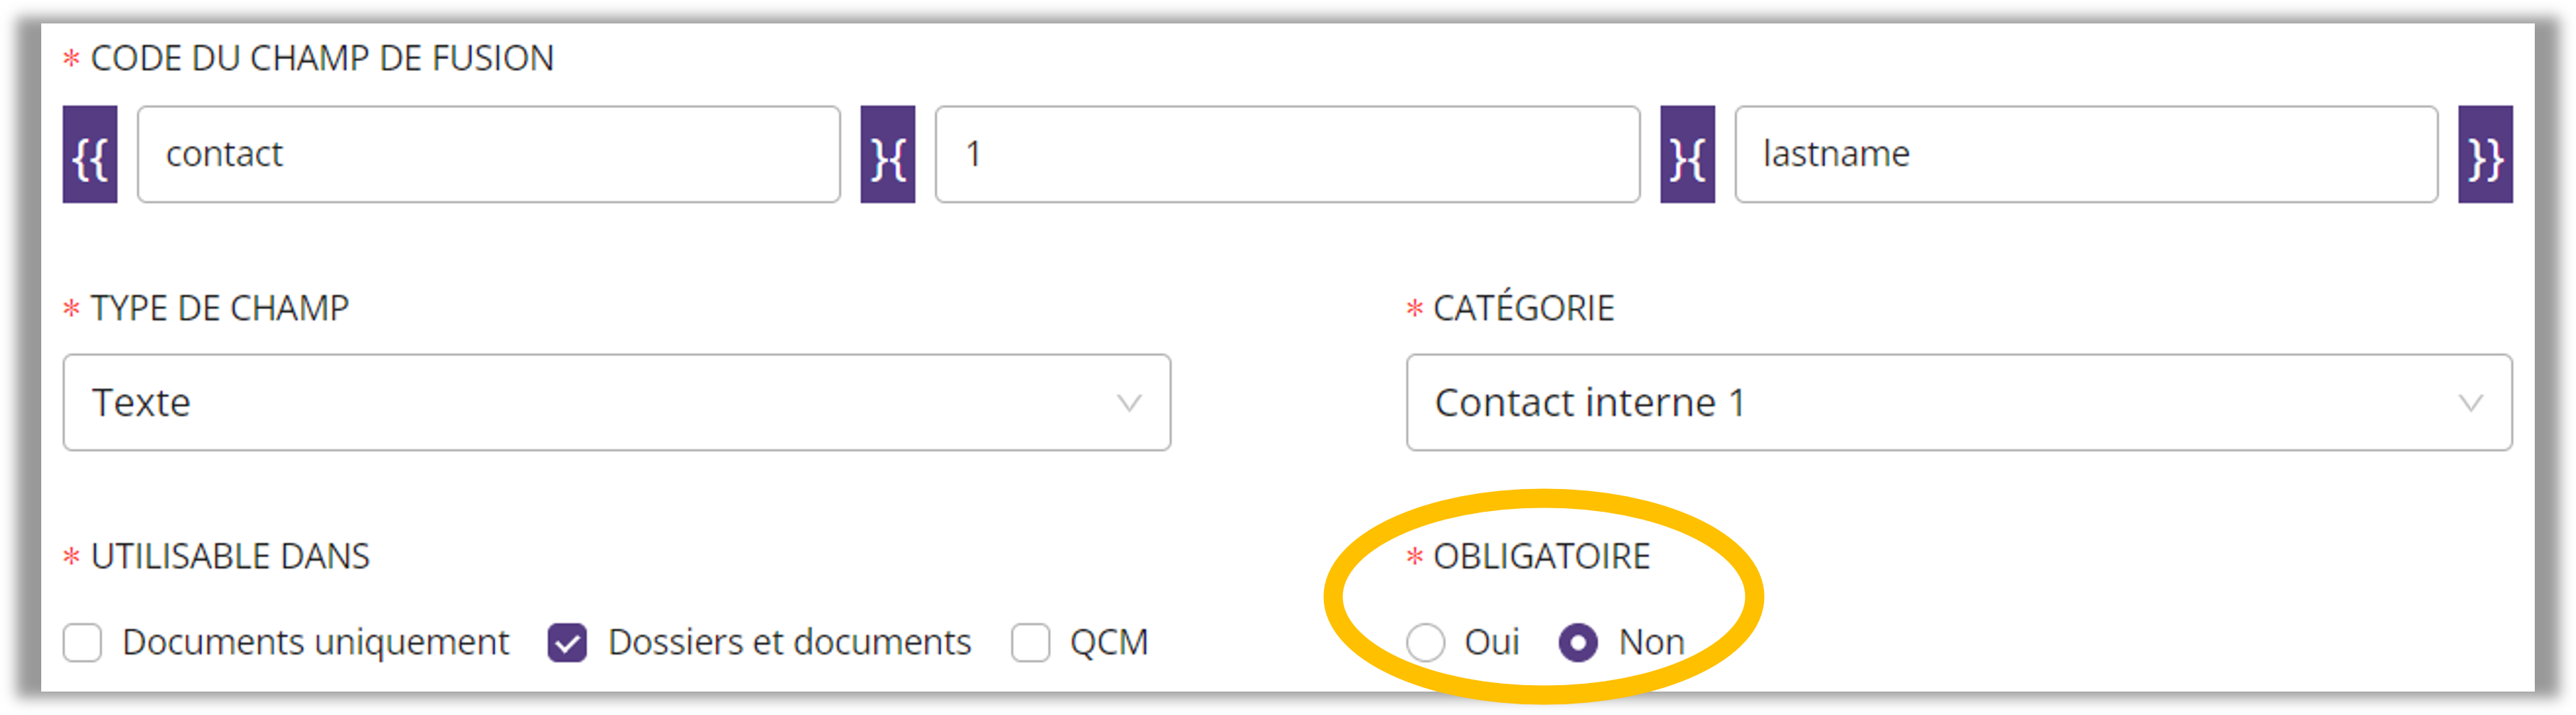This screenshot has height=715, width=2576.
Task: Click the closing double braces icon
Action: pyautogui.click(x=2485, y=155)
